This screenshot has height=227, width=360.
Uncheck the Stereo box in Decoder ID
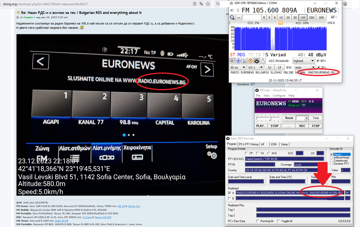pos(332,154)
